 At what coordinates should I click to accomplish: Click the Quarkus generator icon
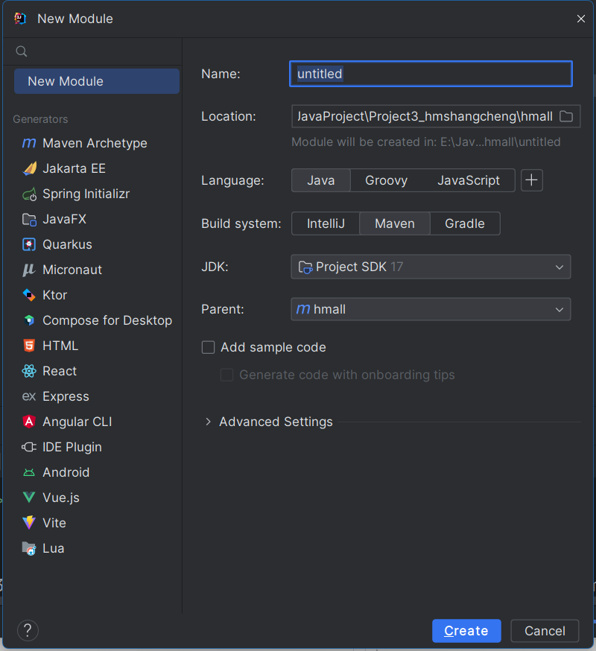tap(29, 244)
